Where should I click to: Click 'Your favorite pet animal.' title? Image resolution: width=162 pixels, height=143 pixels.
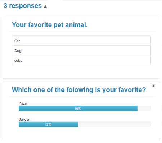tap(50, 25)
